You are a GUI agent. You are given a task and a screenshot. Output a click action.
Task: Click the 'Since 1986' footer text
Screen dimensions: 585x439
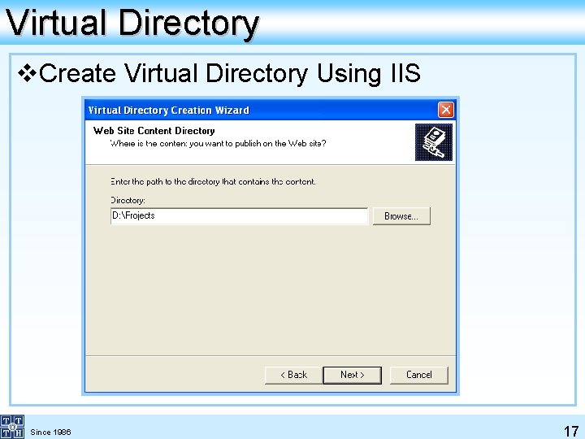coord(50,432)
